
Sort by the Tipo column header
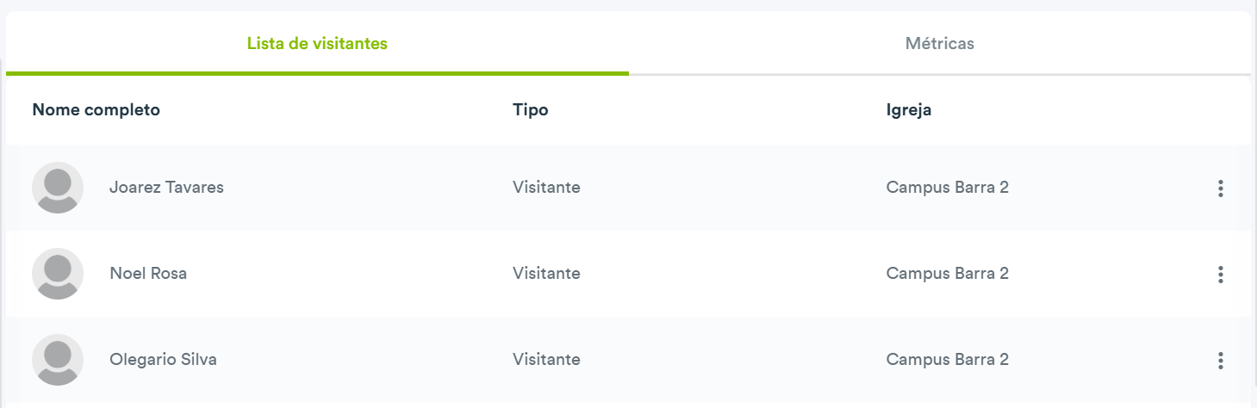[x=531, y=109]
